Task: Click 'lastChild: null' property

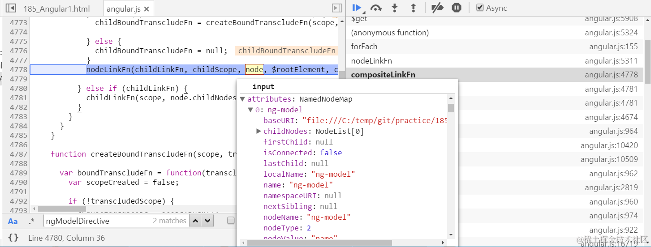Action: click(296, 163)
